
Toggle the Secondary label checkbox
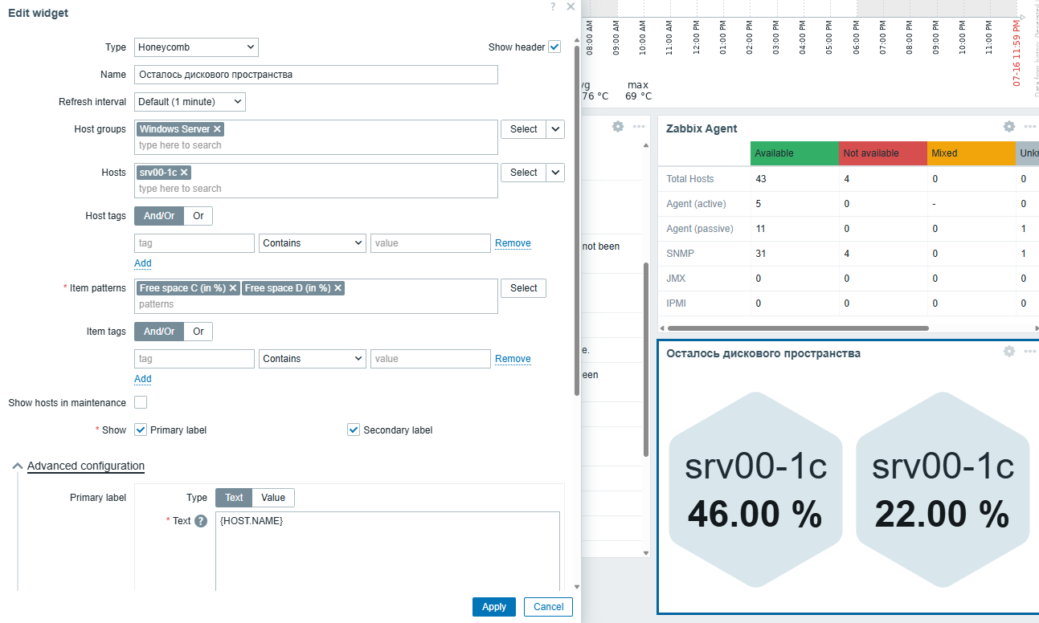tap(354, 430)
